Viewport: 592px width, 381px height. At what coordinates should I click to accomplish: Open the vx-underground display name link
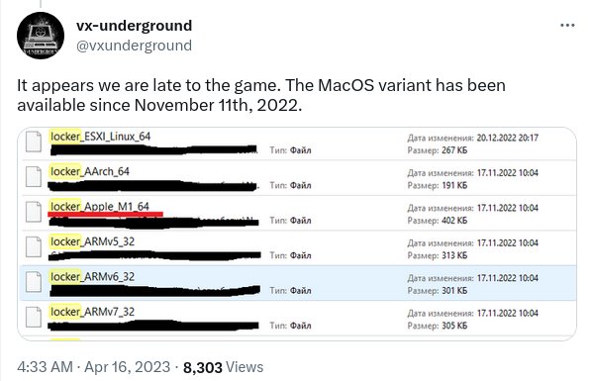(x=134, y=26)
